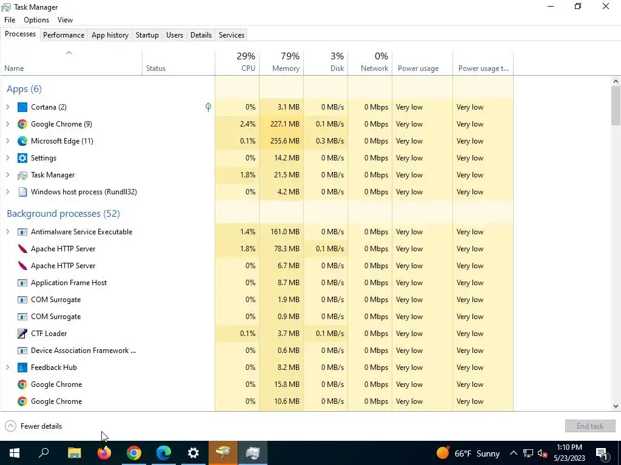This screenshot has width=621, height=465.
Task: Sort processes by the Network column
Action: pyautogui.click(x=371, y=62)
